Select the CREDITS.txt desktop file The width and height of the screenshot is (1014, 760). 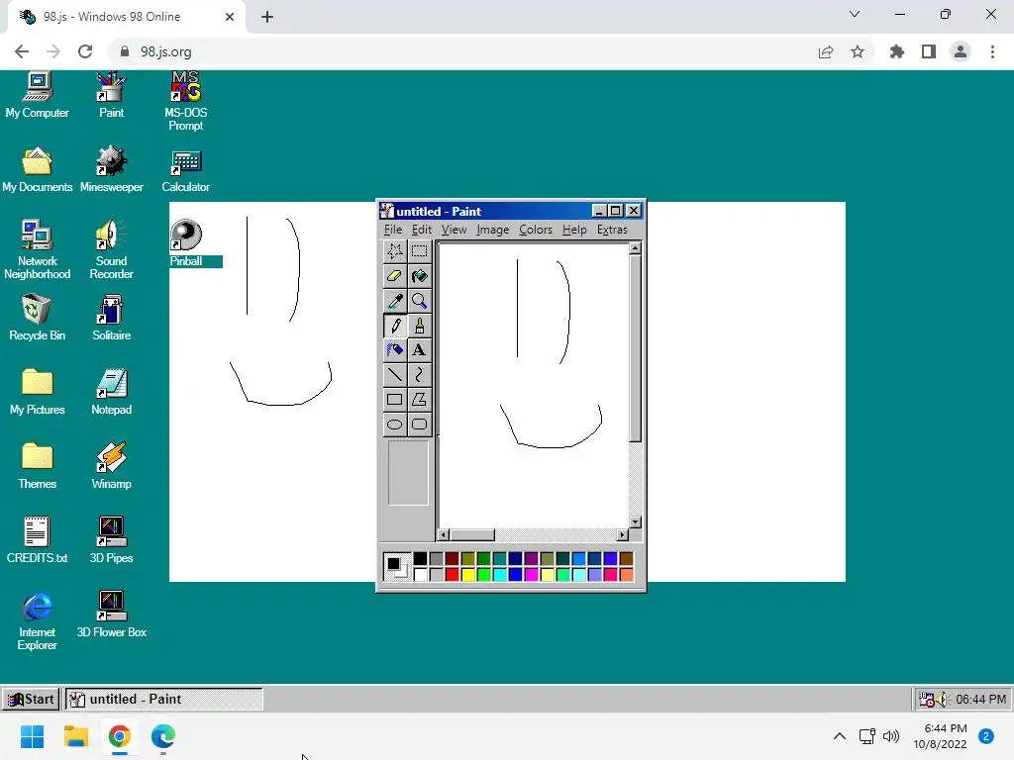37,540
